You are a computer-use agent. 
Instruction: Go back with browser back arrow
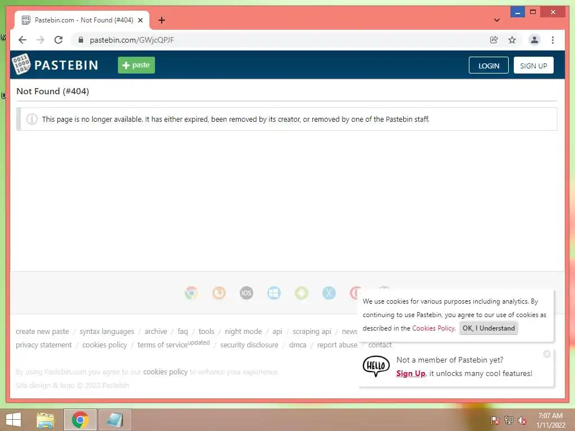pyautogui.click(x=22, y=40)
